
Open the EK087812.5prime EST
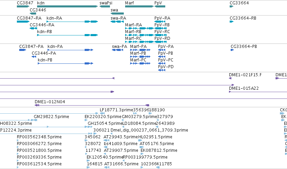(x=159, y=150)
